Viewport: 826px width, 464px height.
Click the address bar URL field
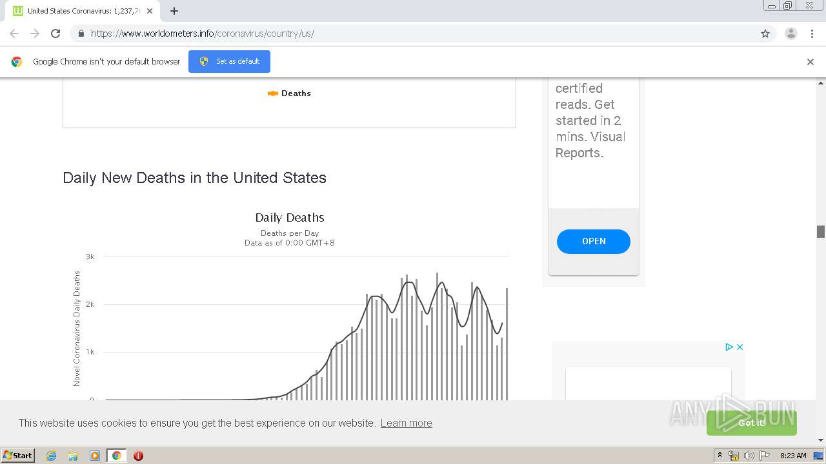(419, 34)
